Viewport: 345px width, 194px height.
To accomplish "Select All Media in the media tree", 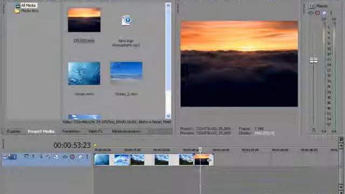I will [x=29, y=5].
